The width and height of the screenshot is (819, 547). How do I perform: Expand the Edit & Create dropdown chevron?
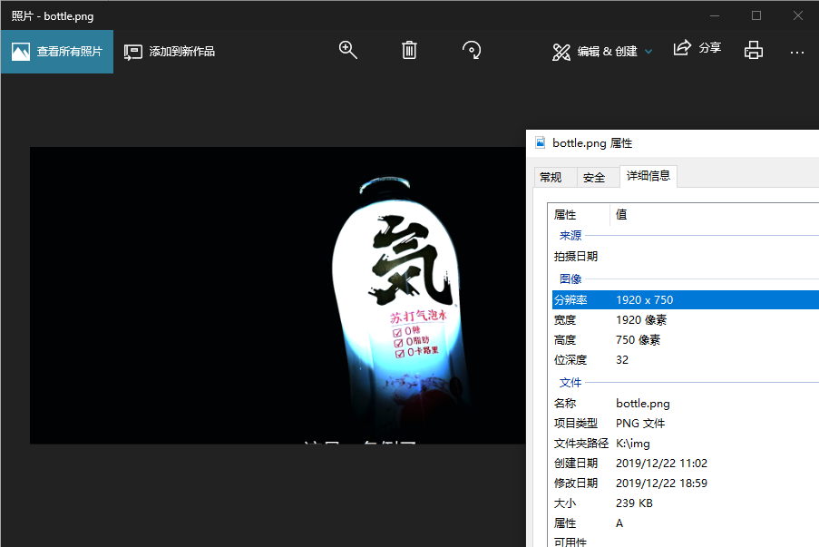[x=648, y=52]
